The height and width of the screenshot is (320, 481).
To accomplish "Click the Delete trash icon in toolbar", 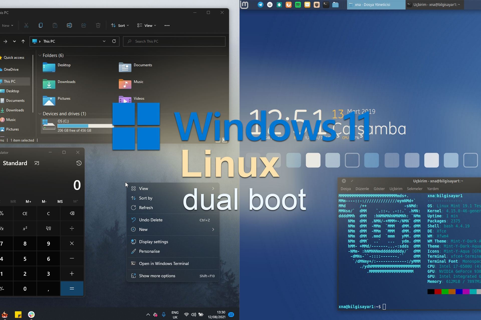I will point(98,25).
